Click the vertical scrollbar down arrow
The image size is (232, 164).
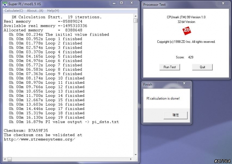[x=136, y=155]
